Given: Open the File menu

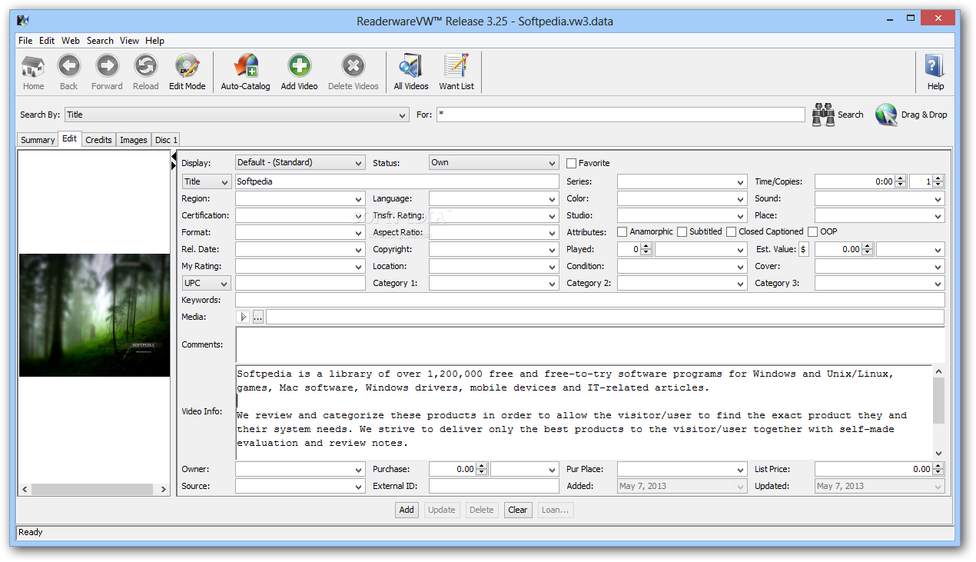Looking at the screenshot, I should point(25,41).
